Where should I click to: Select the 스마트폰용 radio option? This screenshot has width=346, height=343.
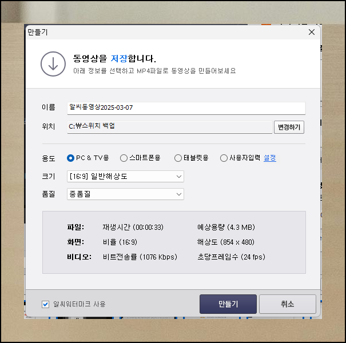pos(124,158)
